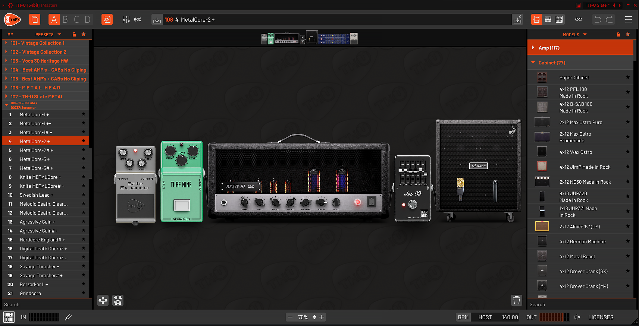Viewport: 639px width, 326px height.
Task: Expand bank 107 - TH-U SLate METAL
Action: tap(46, 96)
